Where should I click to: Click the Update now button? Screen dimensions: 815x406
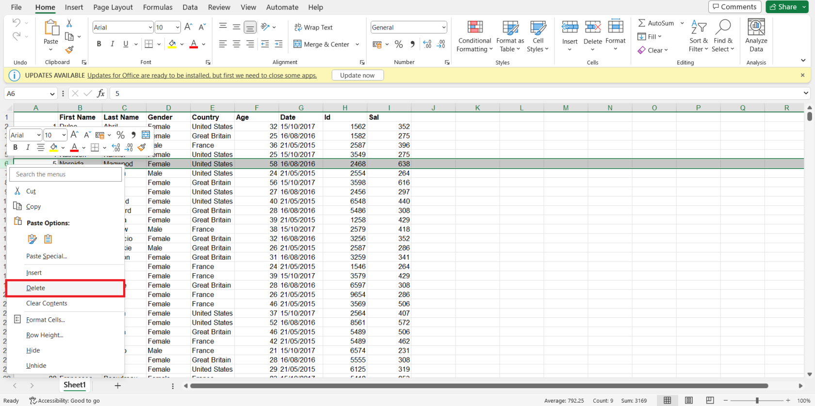click(x=358, y=75)
